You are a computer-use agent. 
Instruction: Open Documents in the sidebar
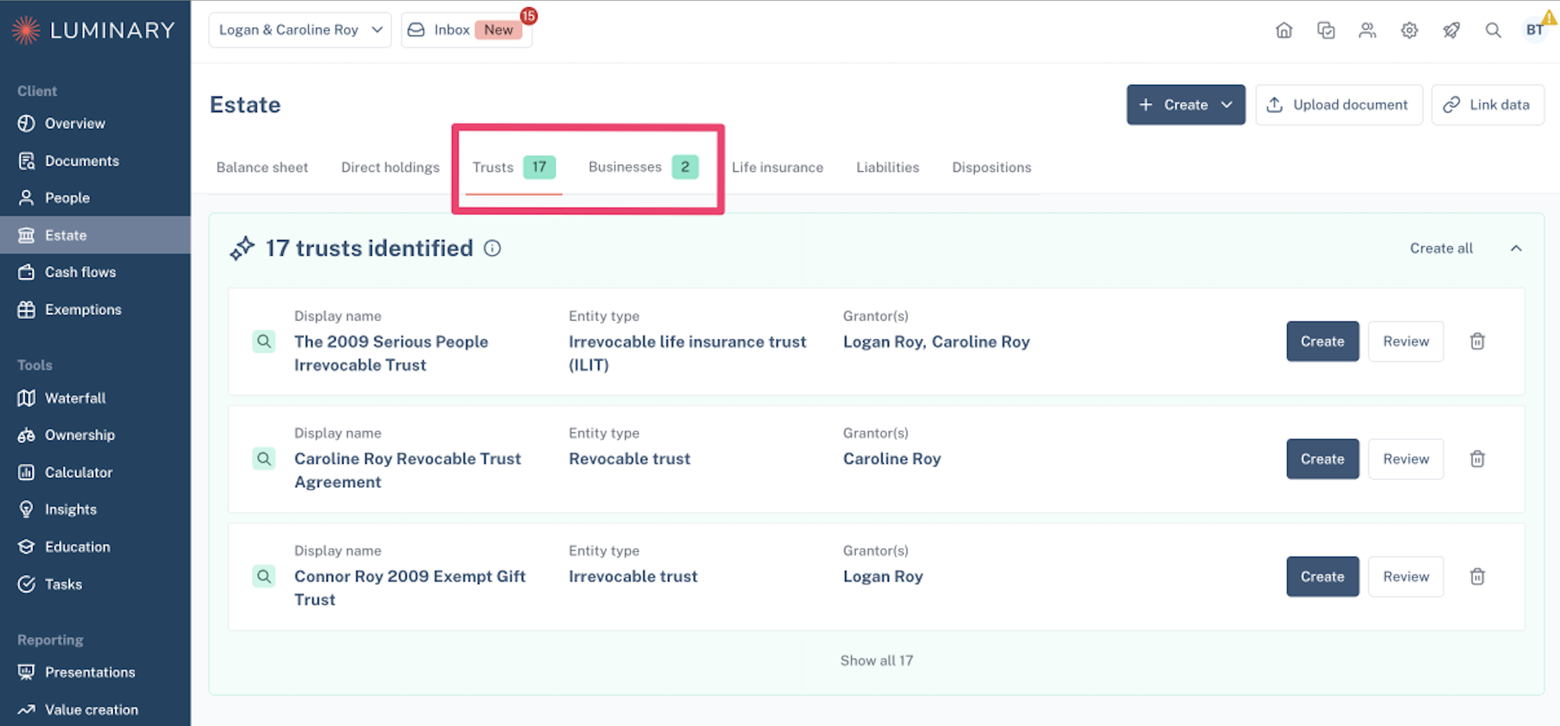[95, 161]
